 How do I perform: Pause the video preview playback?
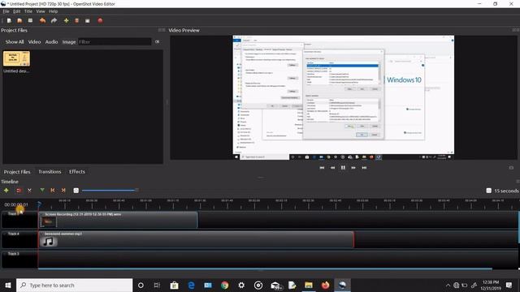tap(343, 168)
